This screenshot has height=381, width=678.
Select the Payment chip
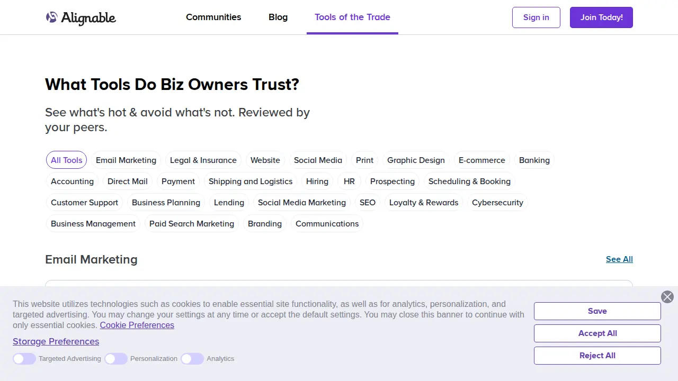[x=178, y=181]
